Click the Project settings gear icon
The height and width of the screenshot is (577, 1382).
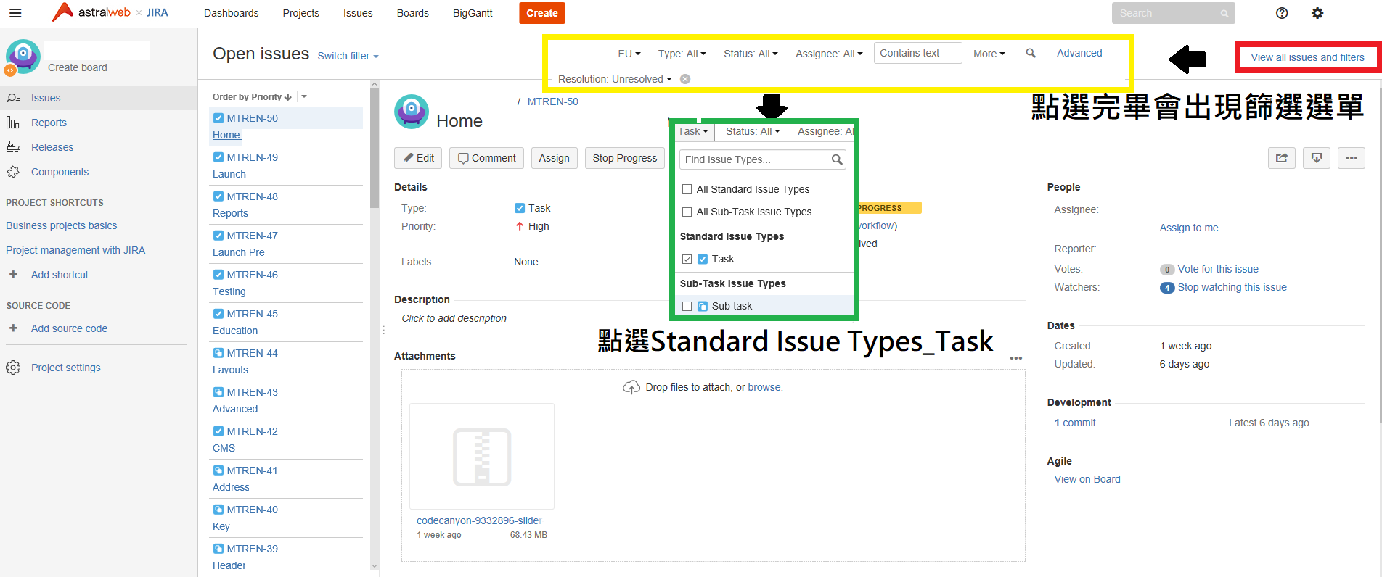click(x=13, y=368)
